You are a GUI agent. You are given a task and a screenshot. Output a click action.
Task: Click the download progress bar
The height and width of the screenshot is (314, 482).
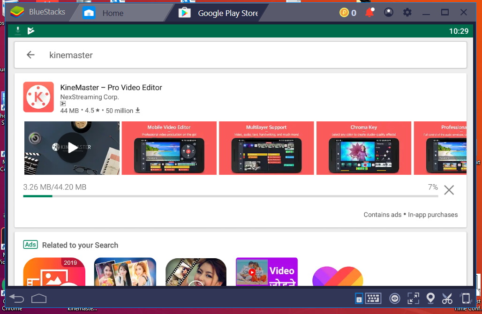[231, 196]
